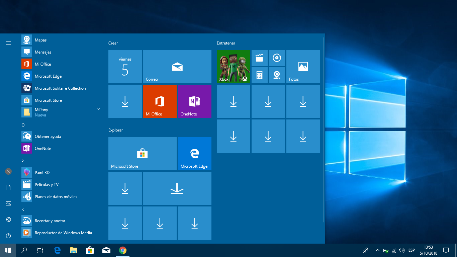This screenshot has height=257, width=457.
Task: Click the Explorar group header
Action: [115, 130]
